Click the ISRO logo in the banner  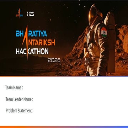(20, 13)
